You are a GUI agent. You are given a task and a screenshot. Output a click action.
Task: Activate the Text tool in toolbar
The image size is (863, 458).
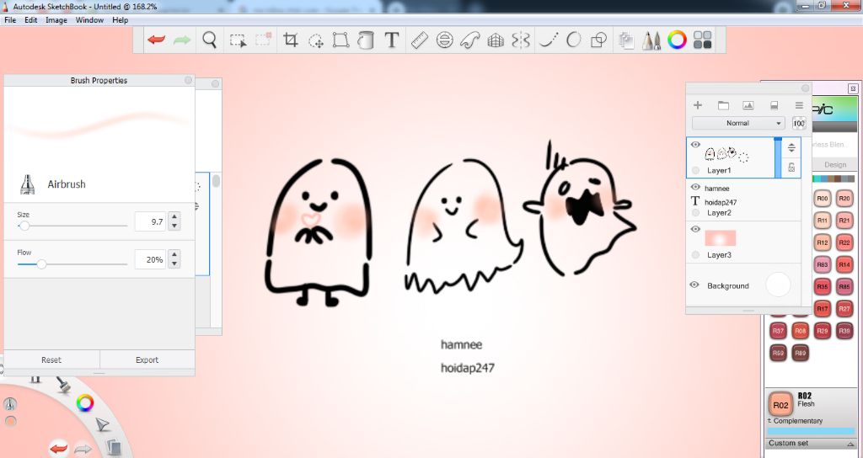coord(391,40)
